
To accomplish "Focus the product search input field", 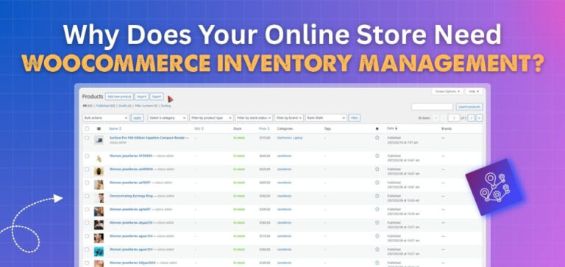I will tap(432, 107).
